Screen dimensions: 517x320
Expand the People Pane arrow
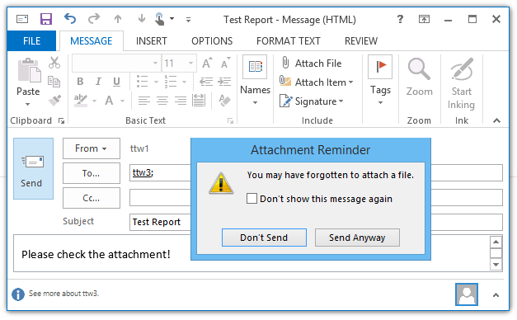click(496, 295)
